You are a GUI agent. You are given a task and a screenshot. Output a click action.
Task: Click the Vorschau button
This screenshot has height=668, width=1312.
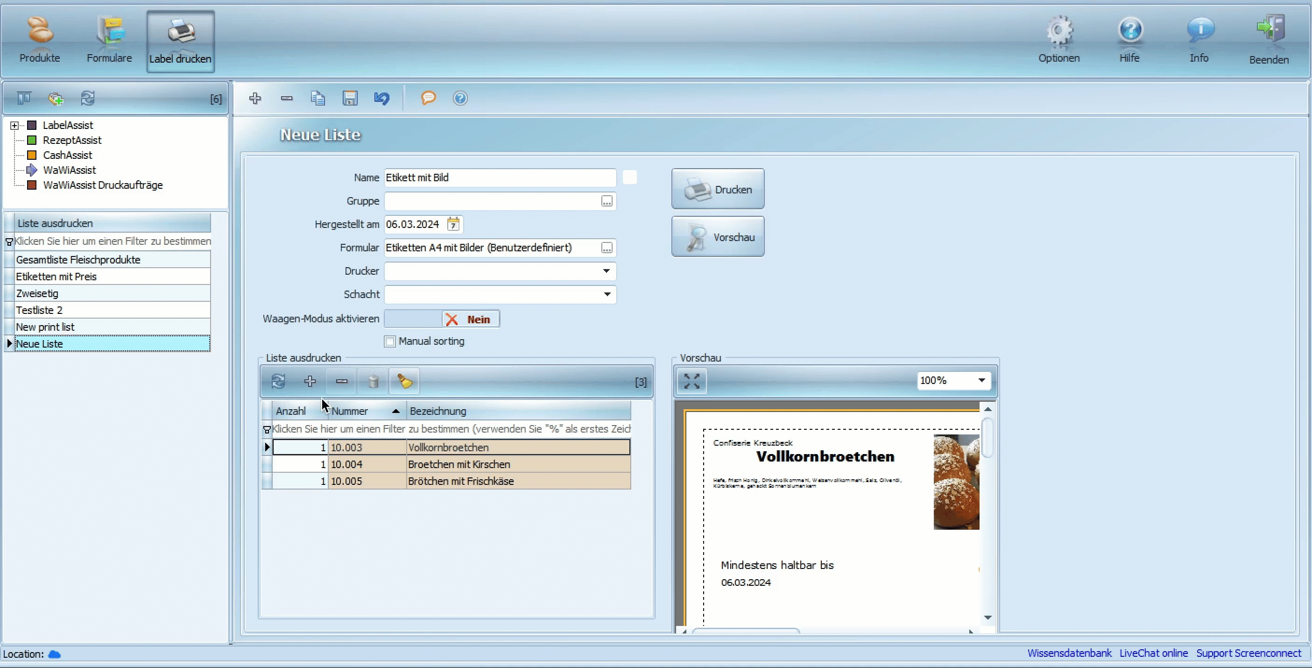click(x=718, y=237)
